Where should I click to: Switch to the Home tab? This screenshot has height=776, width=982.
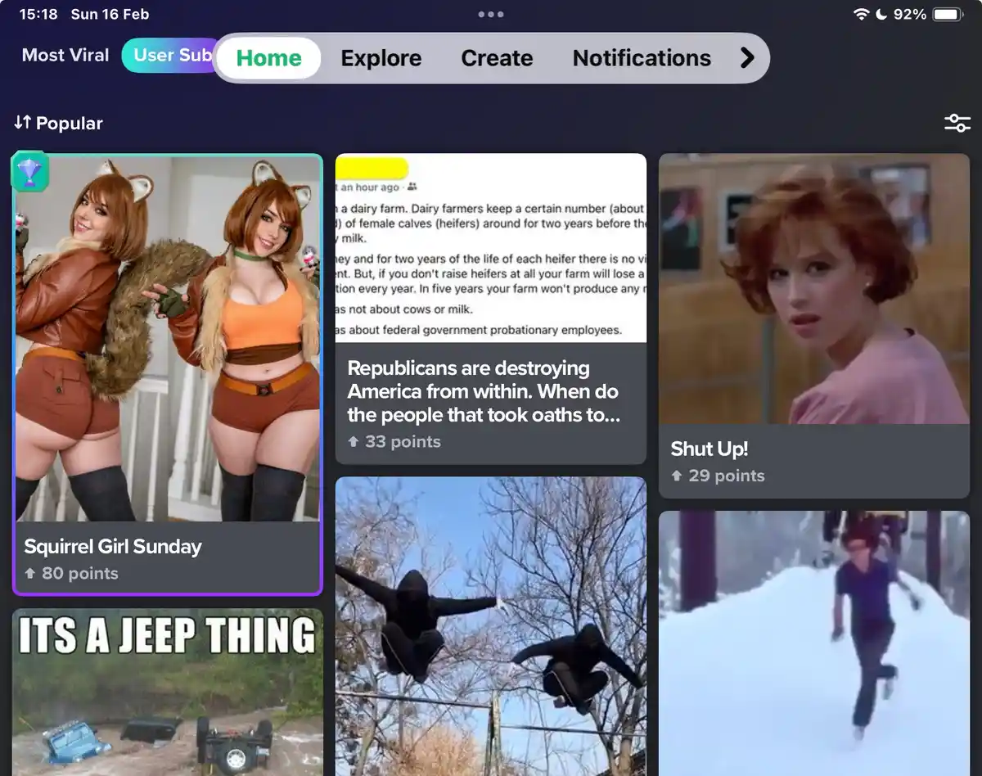(x=269, y=58)
